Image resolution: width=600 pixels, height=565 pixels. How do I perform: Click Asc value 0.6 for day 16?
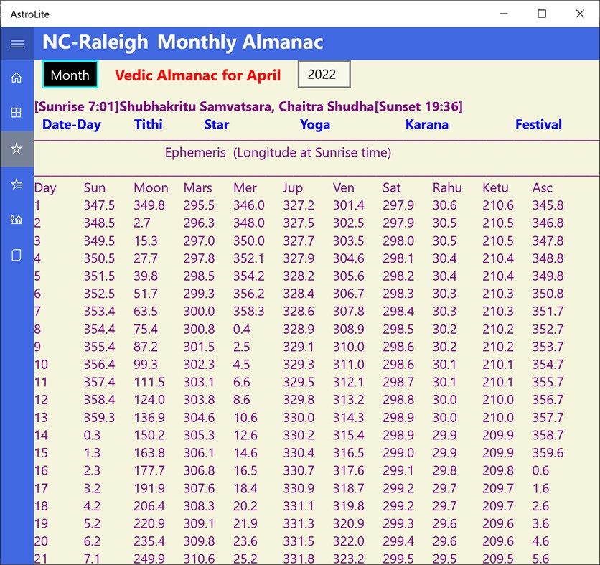click(540, 470)
